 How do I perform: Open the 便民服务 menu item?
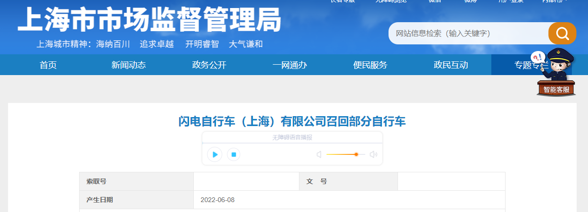pos(371,65)
